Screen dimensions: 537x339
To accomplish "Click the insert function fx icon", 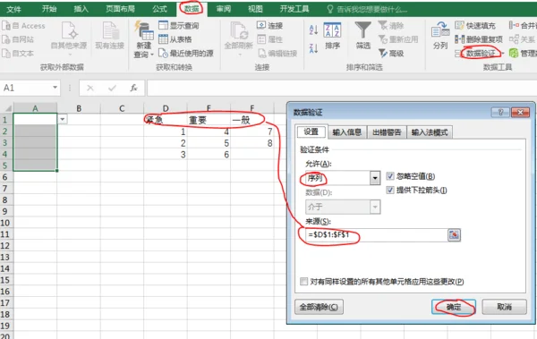I will 133,88.
